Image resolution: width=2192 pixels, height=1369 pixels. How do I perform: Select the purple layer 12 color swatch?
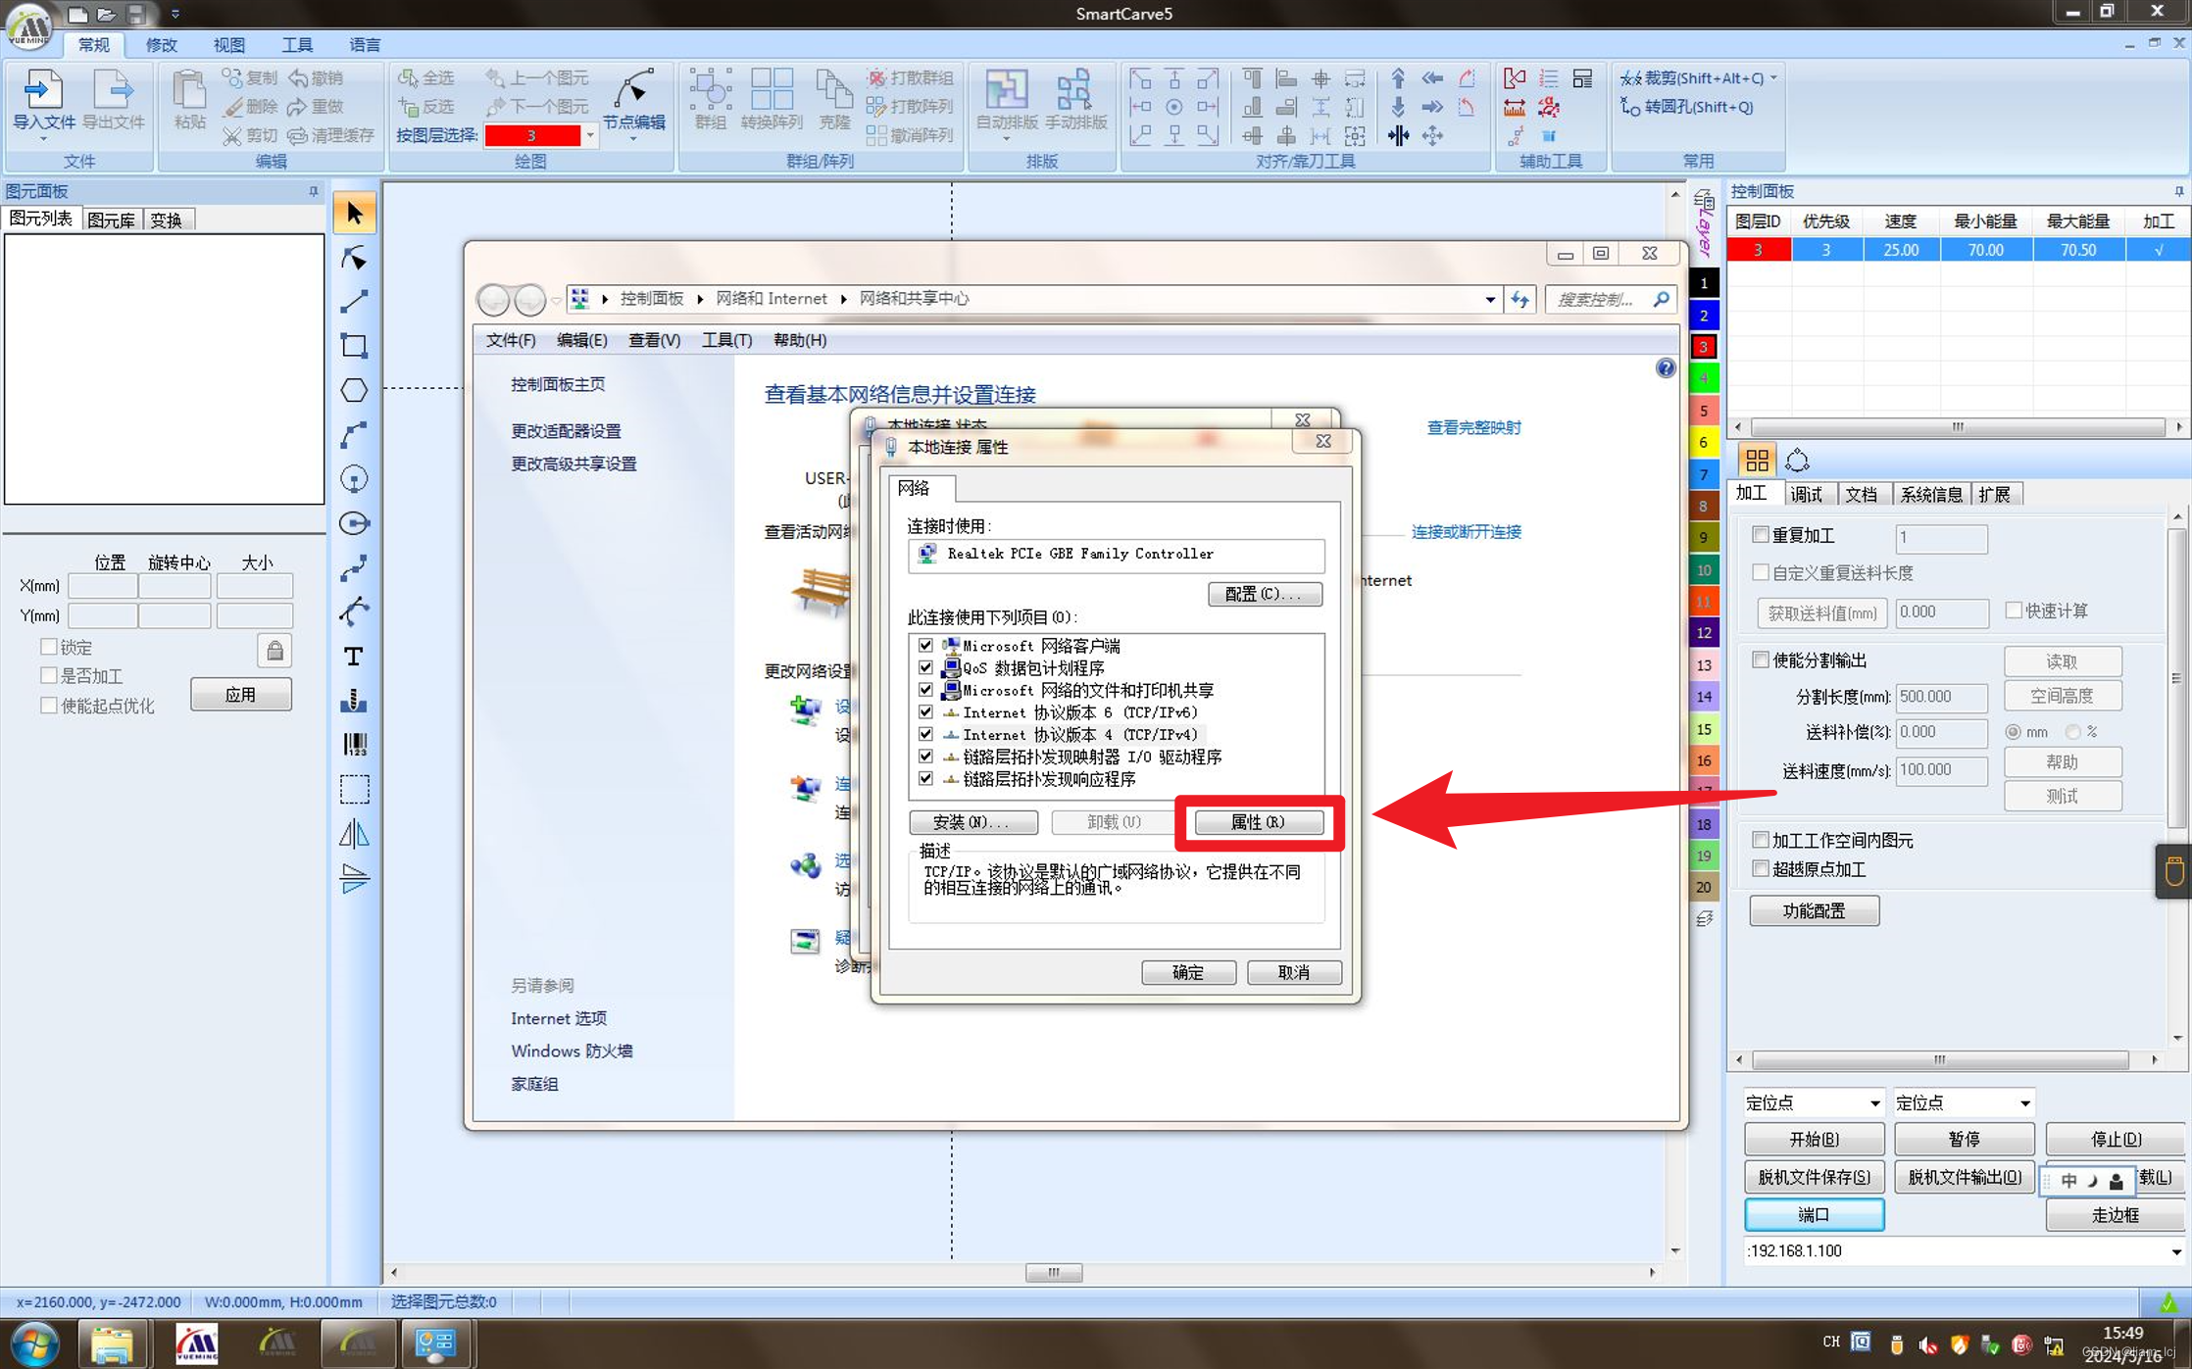coord(1704,633)
